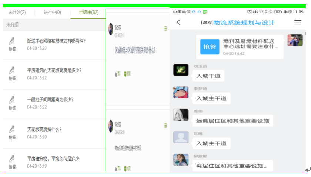Open the options menu on second discussion post
The height and width of the screenshot is (177, 311).
[x=165, y=126]
